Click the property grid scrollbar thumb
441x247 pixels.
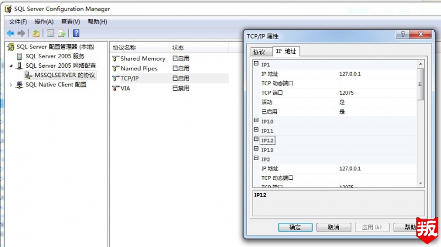pyautogui.click(x=420, y=84)
